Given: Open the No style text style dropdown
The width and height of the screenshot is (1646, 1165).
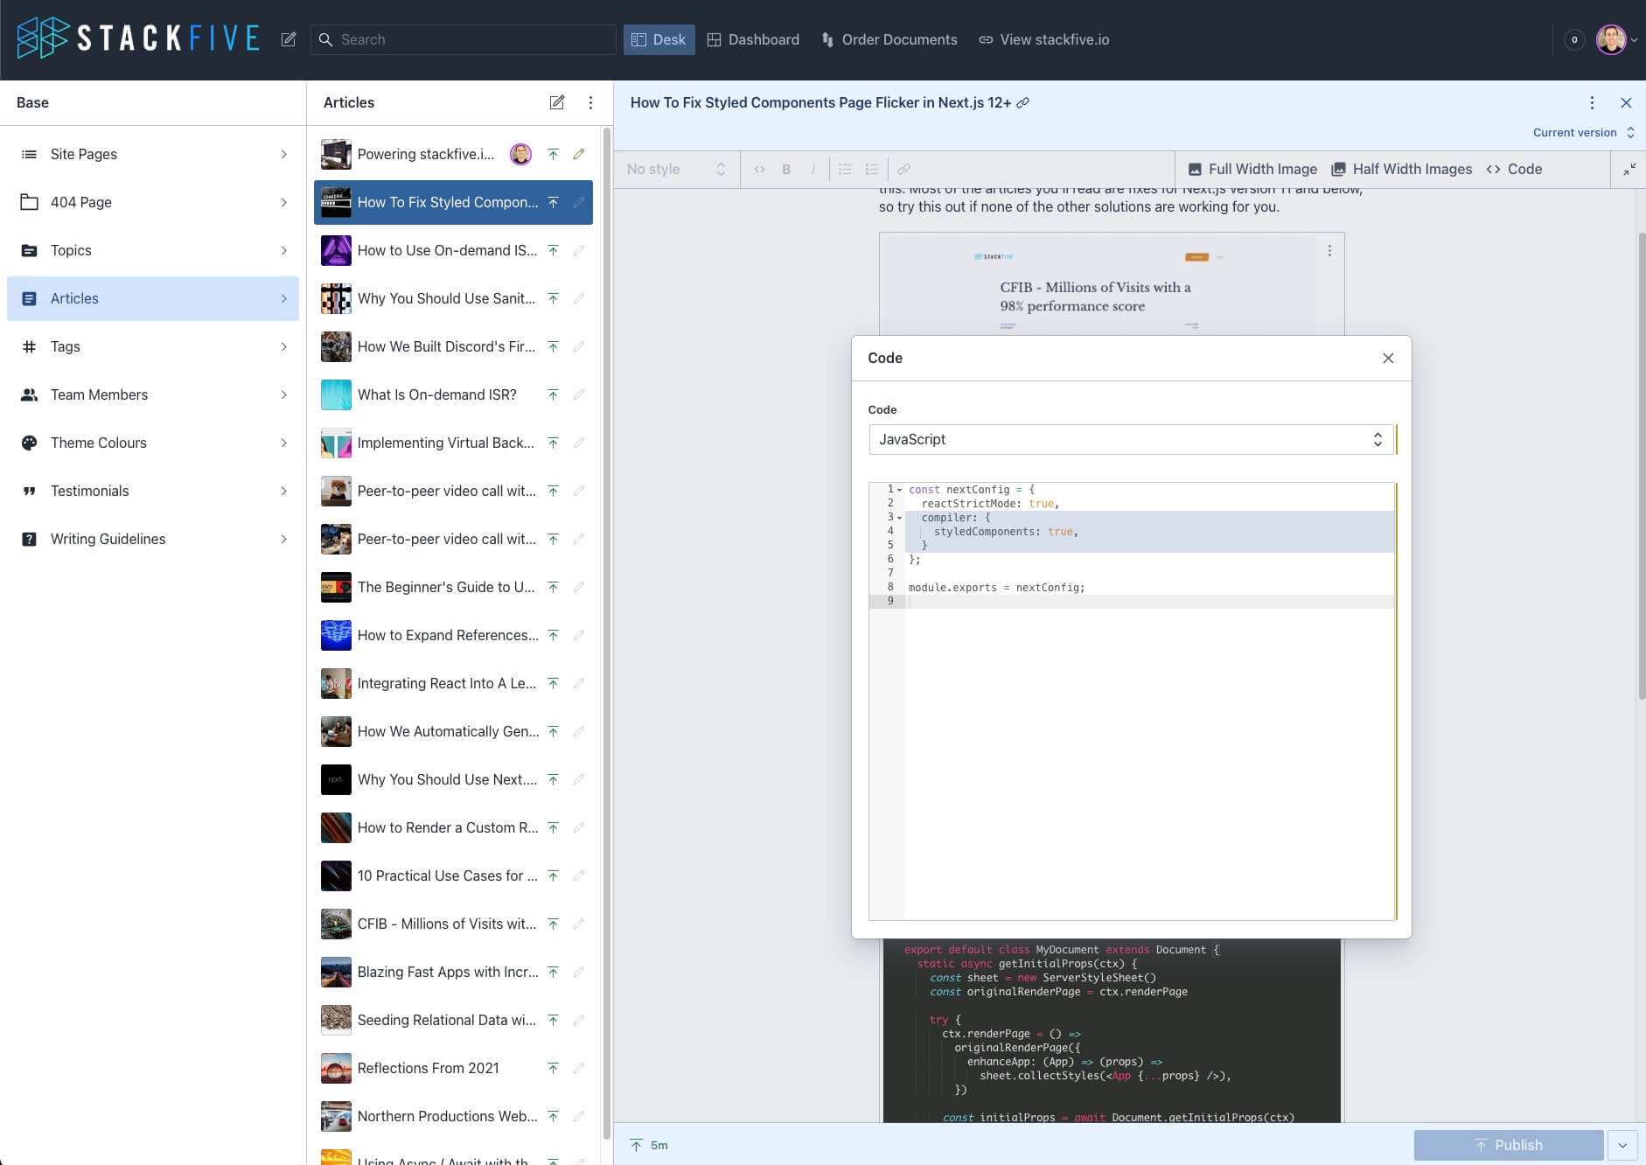Looking at the screenshot, I should coord(676,169).
